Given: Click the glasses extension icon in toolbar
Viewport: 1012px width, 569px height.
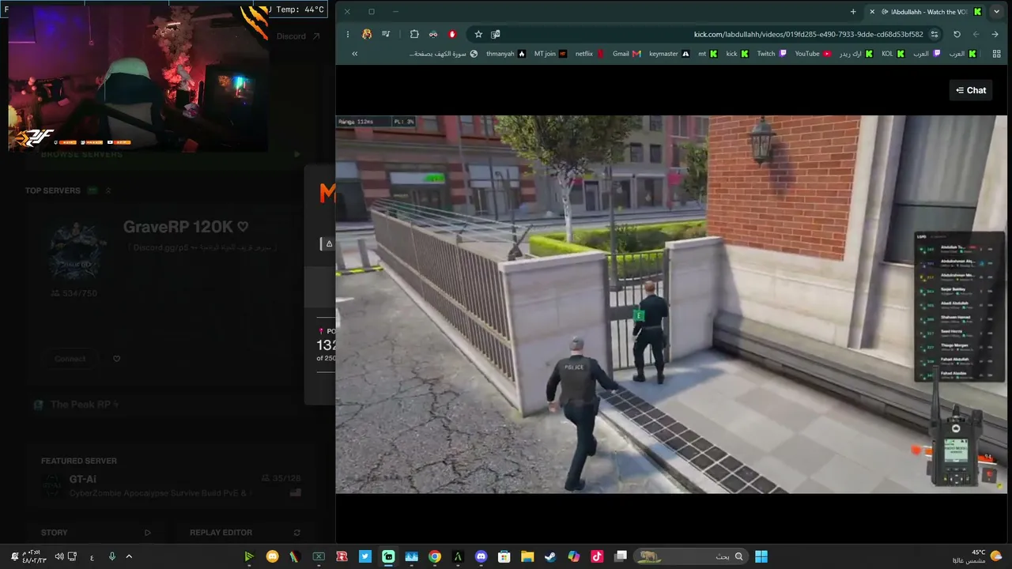Looking at the screenshot, I should point(433,34).
